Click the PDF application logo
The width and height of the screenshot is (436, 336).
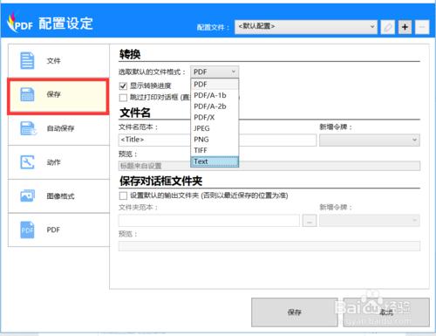click(20, 23)
